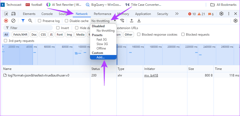Image resolution: width=240 pixels, height=116 pixels.
Task: Enable the Preserve log checkbox
Action: (x=40, y=21)
